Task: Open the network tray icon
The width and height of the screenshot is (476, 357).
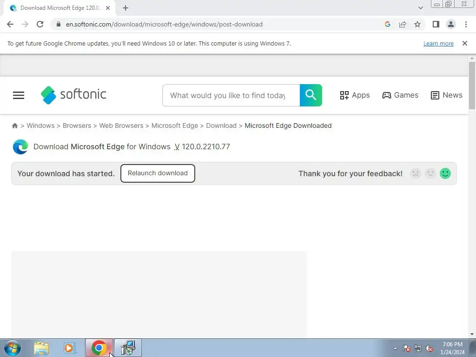Action: click(x=418, y=348)
